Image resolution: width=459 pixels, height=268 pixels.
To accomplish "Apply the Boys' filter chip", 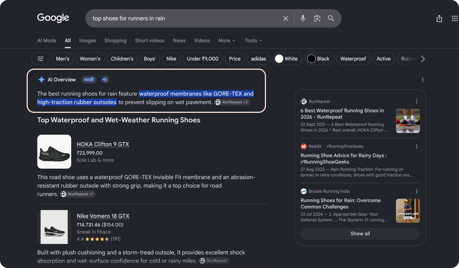I will click(x=150, y=59).
